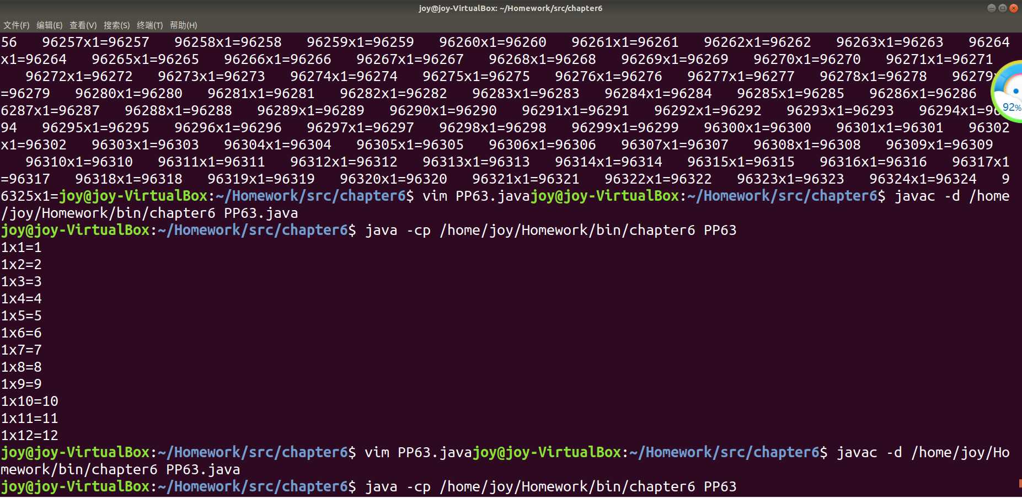Close the terminal window

(1013, 8)
